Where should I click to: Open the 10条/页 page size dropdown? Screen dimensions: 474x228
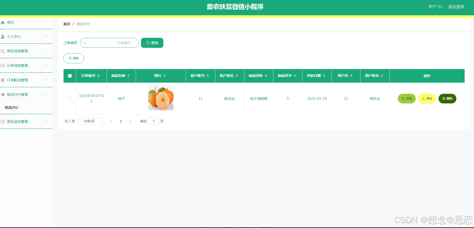tap(91, 121)
